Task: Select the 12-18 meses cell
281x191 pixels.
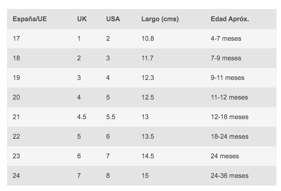Action: coord(230,117)
